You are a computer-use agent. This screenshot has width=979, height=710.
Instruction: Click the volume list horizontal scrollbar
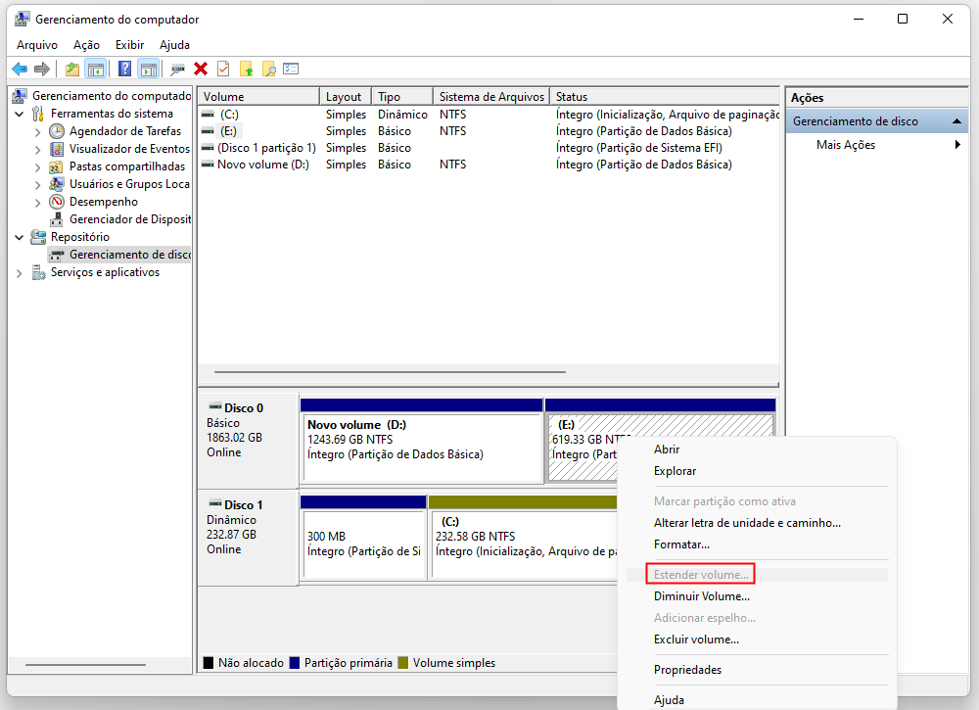(390, 372)
